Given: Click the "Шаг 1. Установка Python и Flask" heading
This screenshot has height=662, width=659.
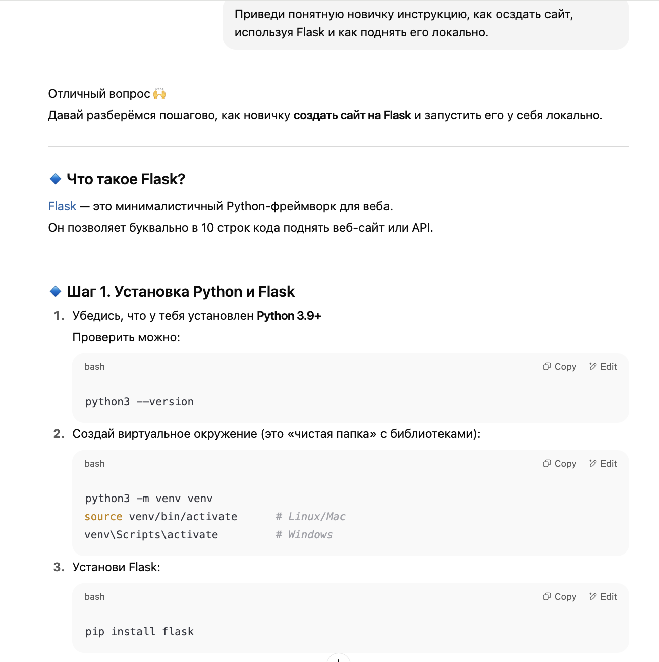Looking at the screenshot, I should click(x=181, y=292).
